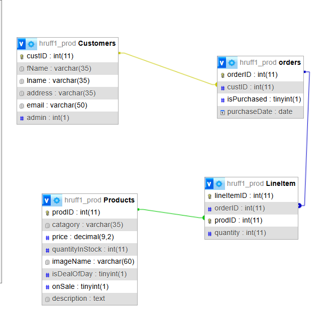Collapse the Customers table with its V toggle
Viewport: 334px width, 315px height.
pos(21,44)
